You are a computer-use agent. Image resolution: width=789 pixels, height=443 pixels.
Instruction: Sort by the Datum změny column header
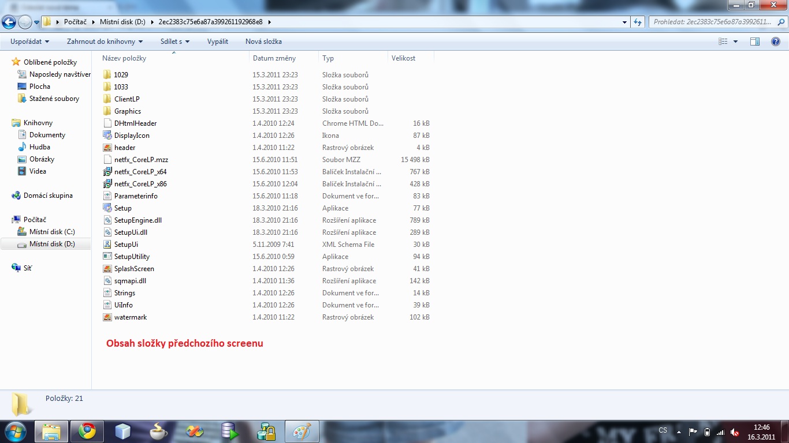coord(274,58)
